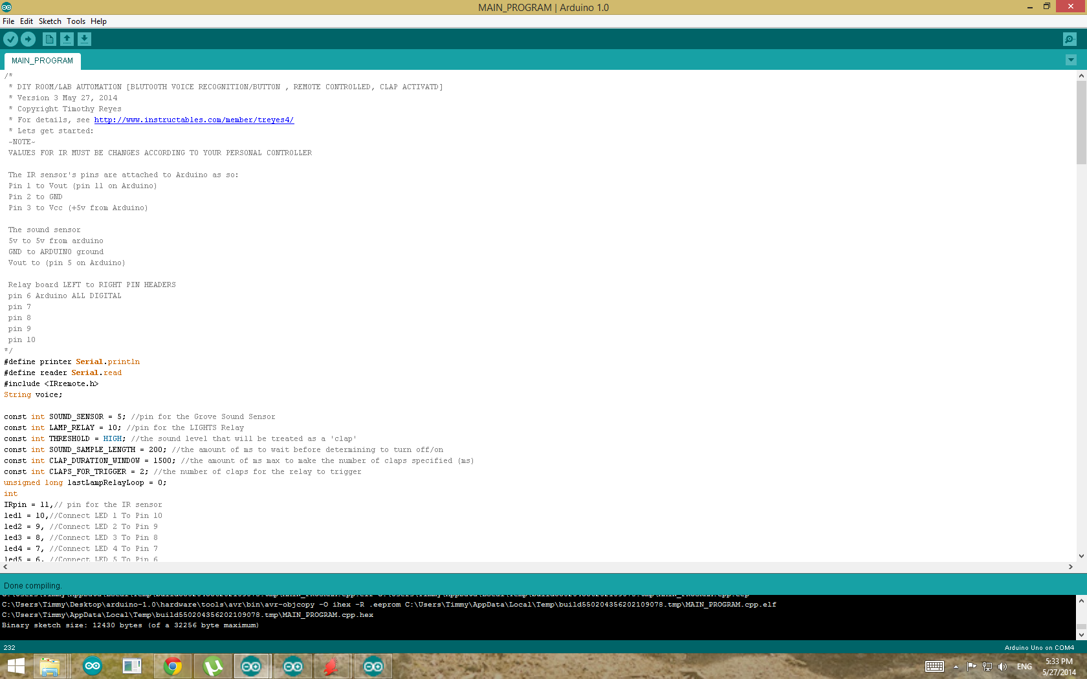Screen dimensions: 1087x679
Task: Click the editor vertical scrollbar up arrow
Action: pos(1081,76)
